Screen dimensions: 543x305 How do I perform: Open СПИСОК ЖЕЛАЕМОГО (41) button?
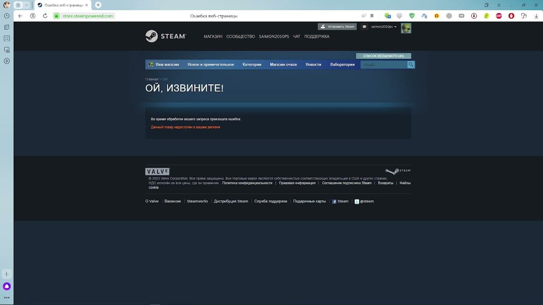click(383, 56)
